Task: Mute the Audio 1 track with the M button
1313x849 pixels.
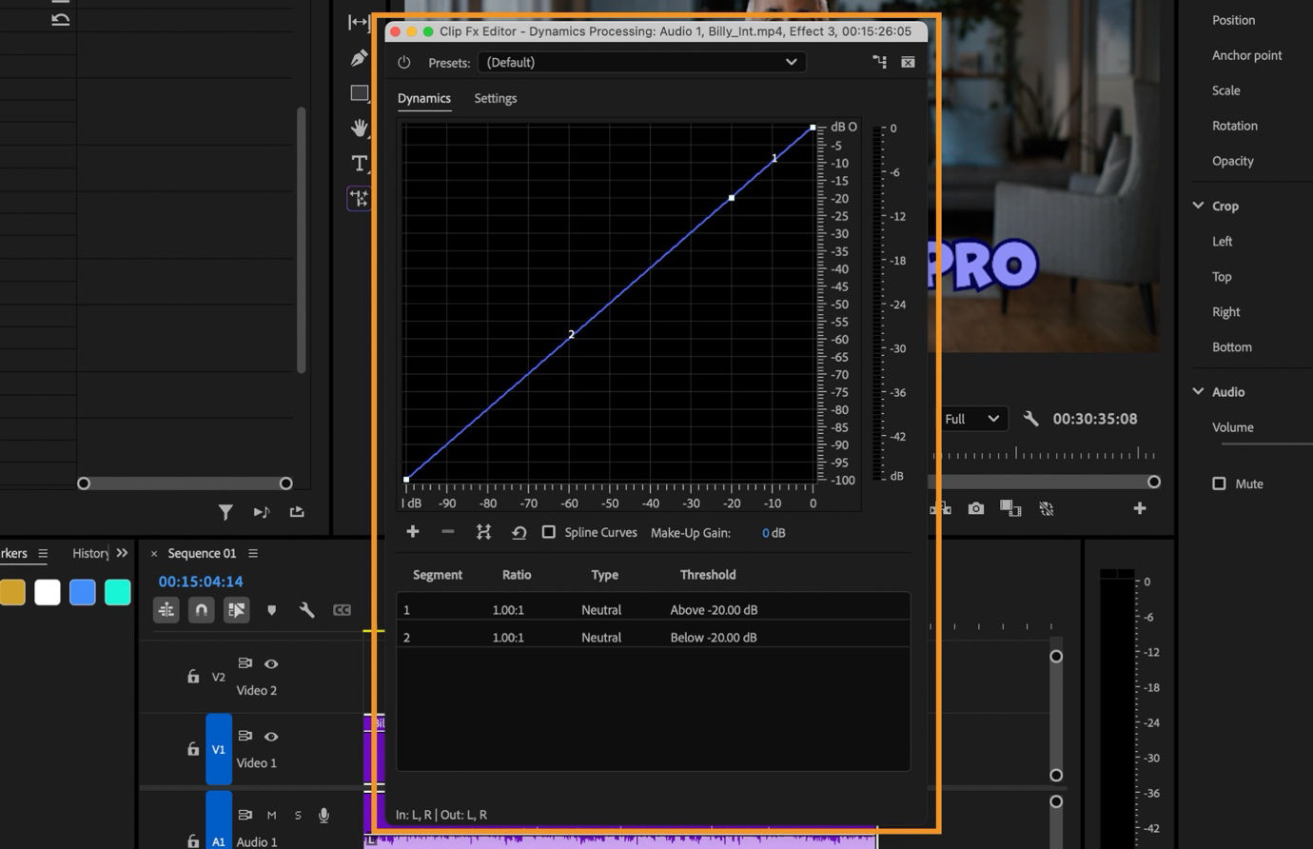Action: 271,815
